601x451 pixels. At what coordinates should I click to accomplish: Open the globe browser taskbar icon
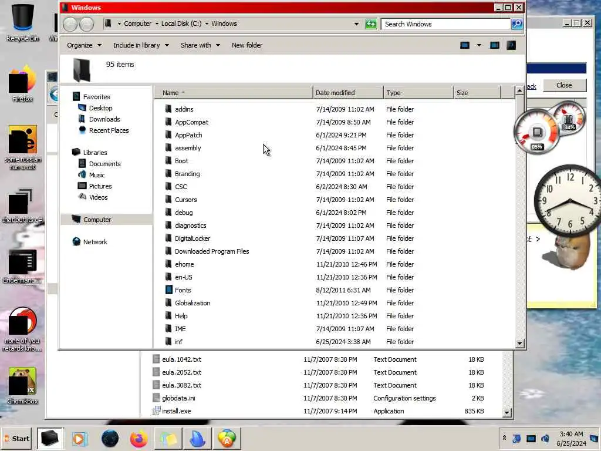pos(110,438)
